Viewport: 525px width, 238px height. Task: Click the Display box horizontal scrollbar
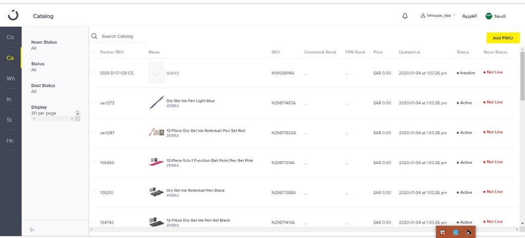[53, 118]
